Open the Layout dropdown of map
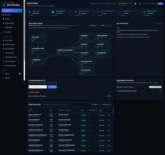 pos(93,25)
